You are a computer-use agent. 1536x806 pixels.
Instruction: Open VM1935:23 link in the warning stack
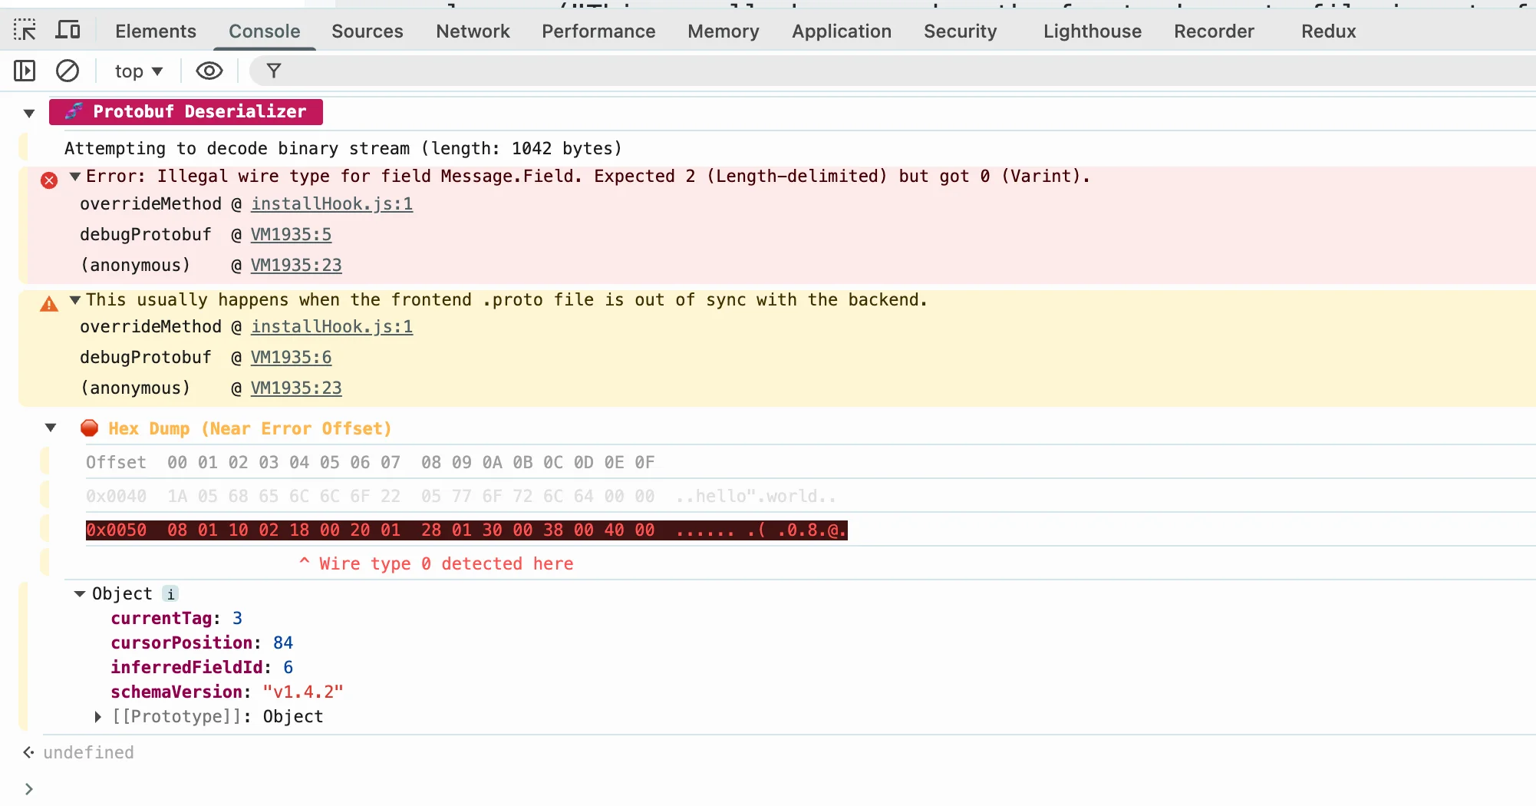tap(296, 388)
